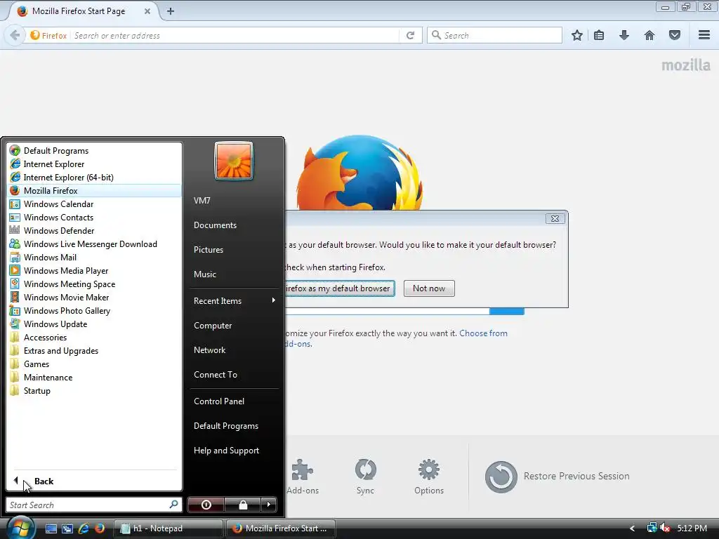Expand the Accessories folder
The width and height of the screenshot is (719, 539).
coord(94,338)
